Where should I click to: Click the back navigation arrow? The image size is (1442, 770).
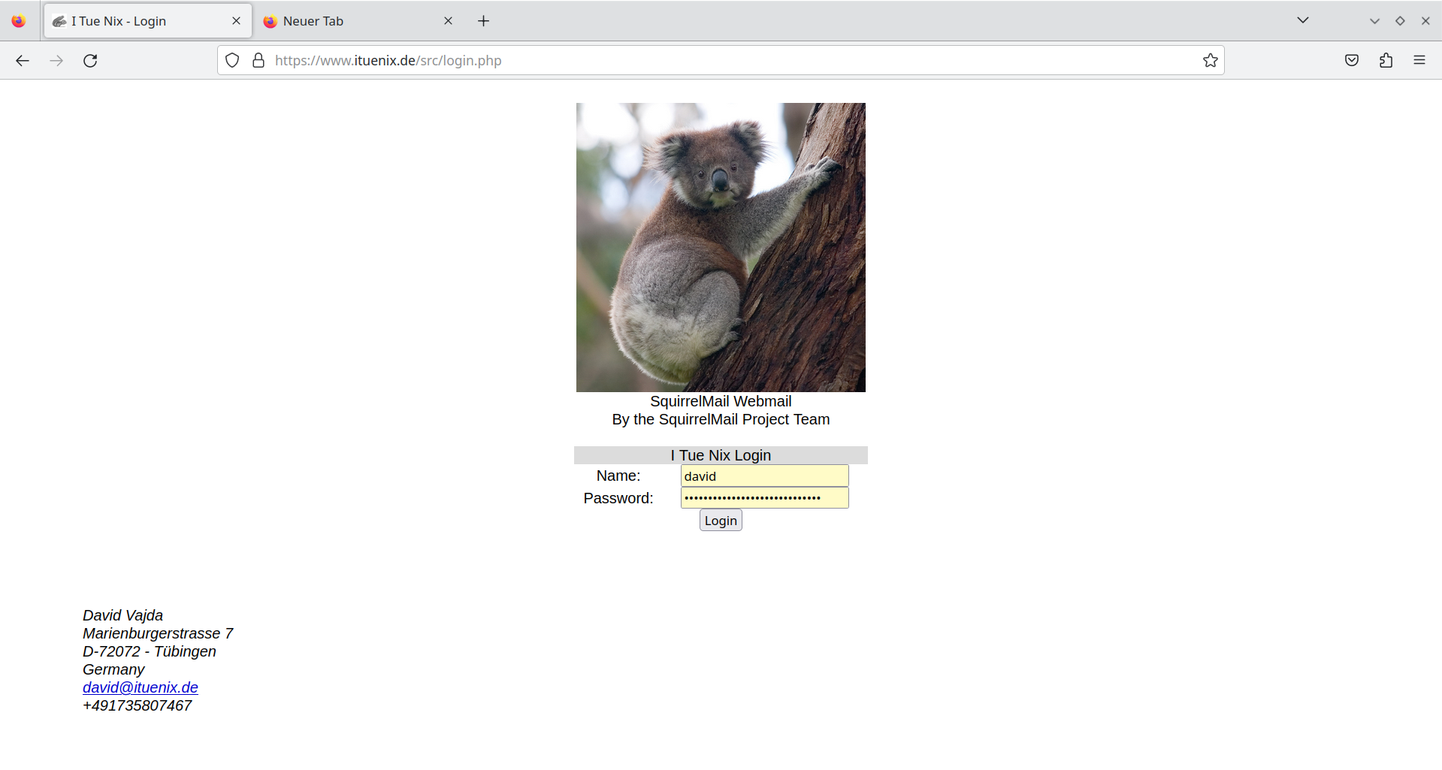pyautogui.click(x=23, y=61)
